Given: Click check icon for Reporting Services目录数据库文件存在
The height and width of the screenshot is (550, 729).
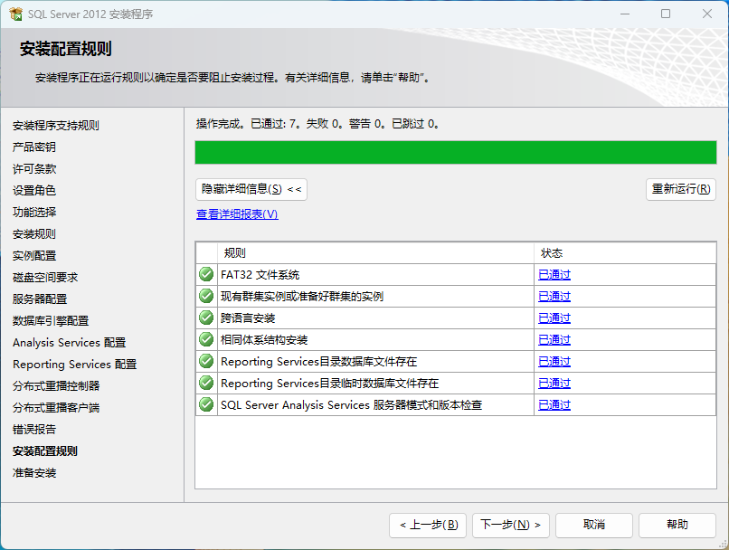Looking at the screenshot, I should [206, 361].
